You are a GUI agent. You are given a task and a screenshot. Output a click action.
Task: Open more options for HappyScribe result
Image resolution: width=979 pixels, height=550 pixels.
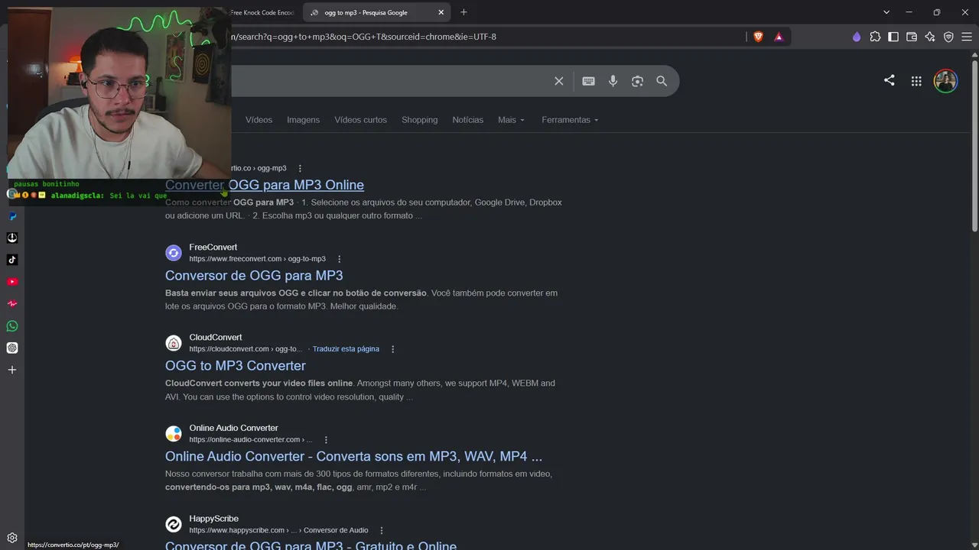pyautogui.click(x=382, y=530)
